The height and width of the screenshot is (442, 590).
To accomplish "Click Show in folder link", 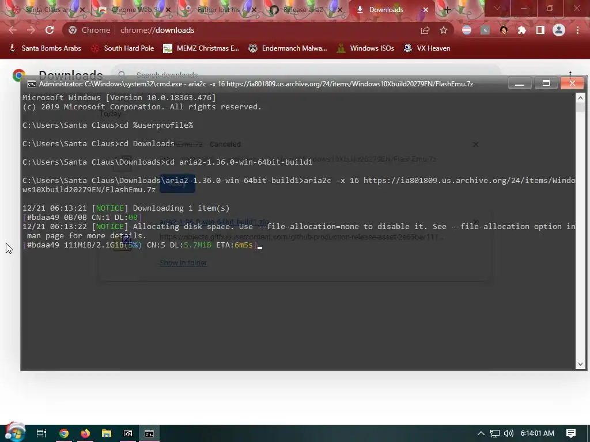I will pos(183,262).
